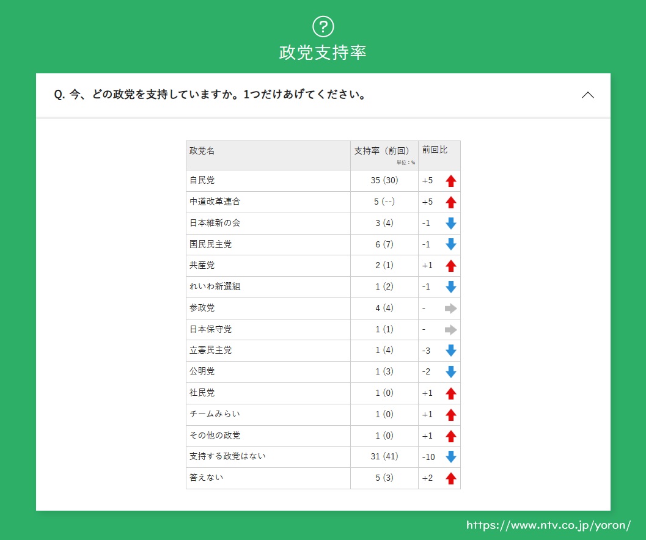Collapse the party support question panel
Image resolution: width=646 pixels, height=540 pixels.
click(x=587, y=95)
